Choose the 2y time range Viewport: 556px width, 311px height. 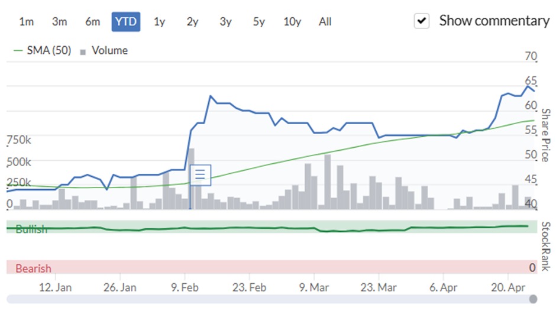pyautogui.click(x=193, y=22)
